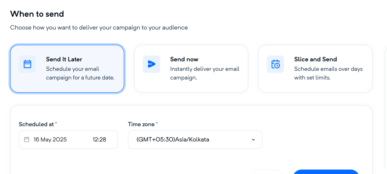Viewport: 387px width, 174px height.
Task: Click the calendar-clock icon for Slice and Send
Action: click(275, 64)
